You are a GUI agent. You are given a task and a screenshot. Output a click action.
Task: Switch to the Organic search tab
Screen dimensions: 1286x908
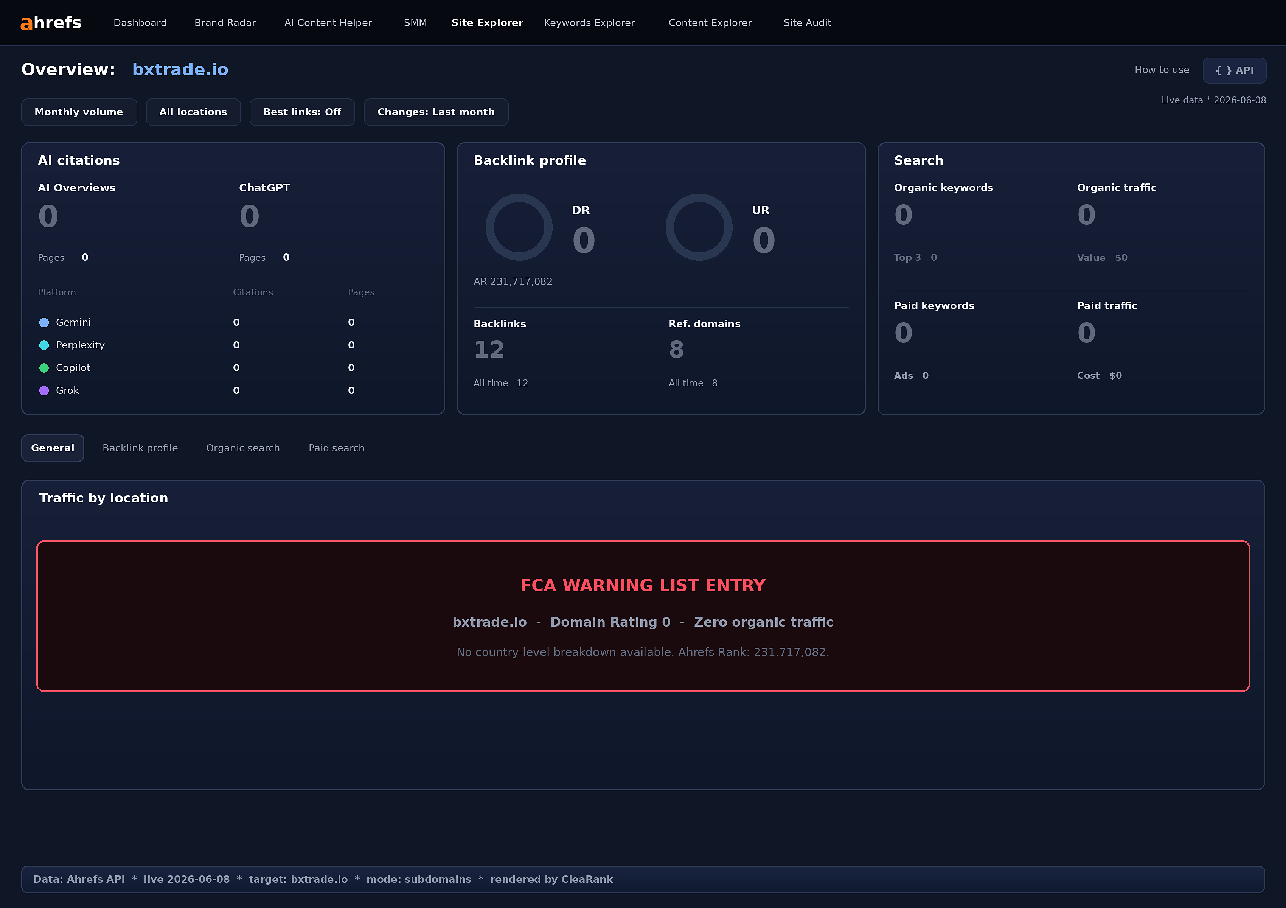242,448
